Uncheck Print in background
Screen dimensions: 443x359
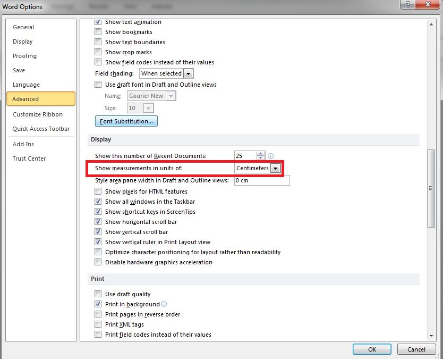(98, 304)
